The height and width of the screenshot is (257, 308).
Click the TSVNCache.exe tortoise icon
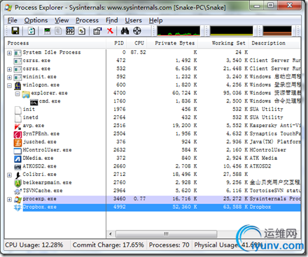coord(17,191)
